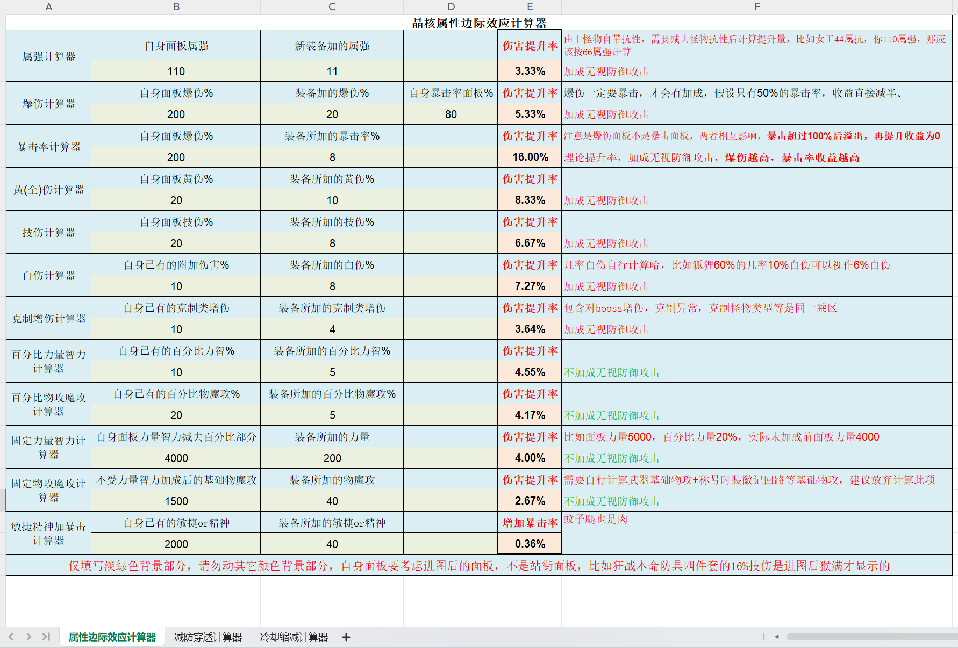Select the 4000 力量智力 value cell
The height and width of the screenshot is (648, 958).
176,458
